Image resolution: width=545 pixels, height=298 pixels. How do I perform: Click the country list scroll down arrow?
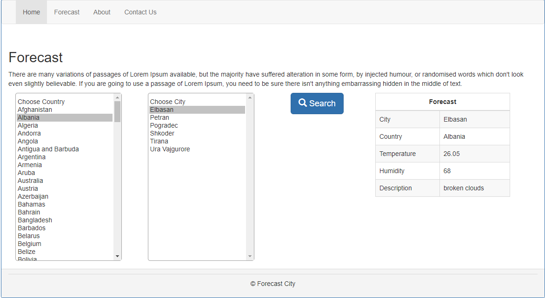click(117, 256)
